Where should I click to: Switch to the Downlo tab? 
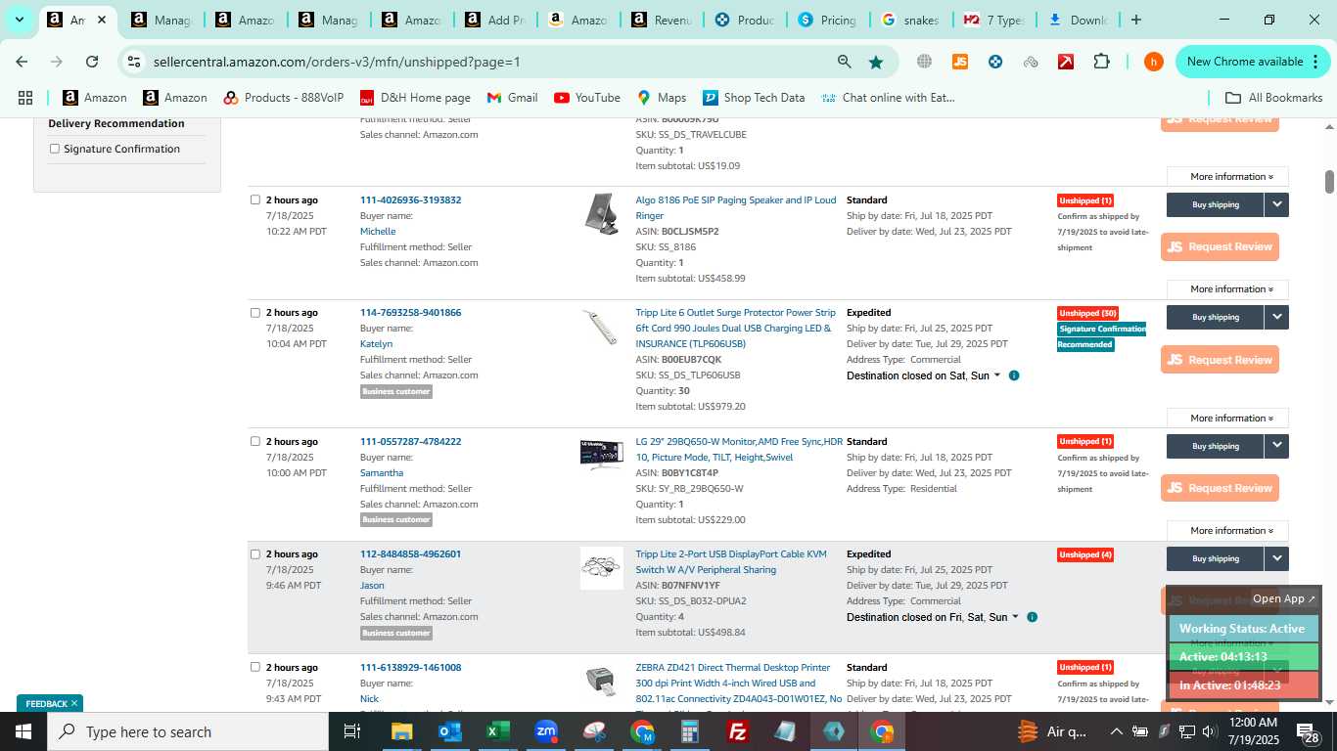coord(1078,20)
